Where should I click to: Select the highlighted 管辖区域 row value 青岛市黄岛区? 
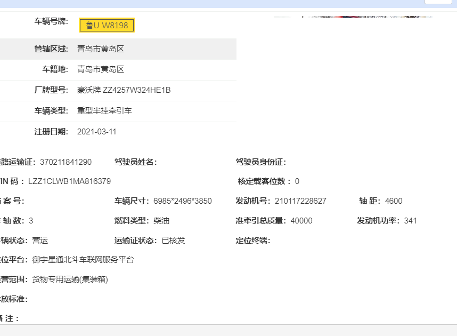101,49
